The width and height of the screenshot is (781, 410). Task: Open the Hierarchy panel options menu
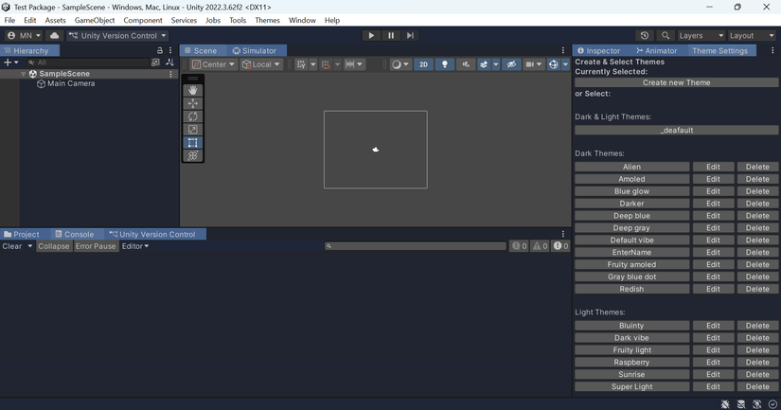[x=170, y=50]
